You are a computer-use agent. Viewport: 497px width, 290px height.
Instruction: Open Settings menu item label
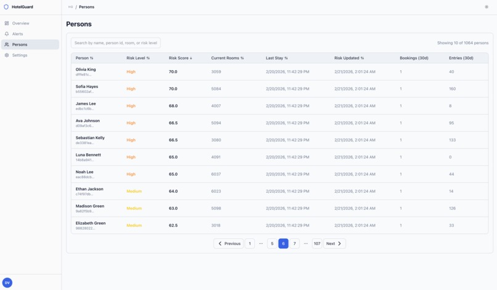tap(20, 55)
